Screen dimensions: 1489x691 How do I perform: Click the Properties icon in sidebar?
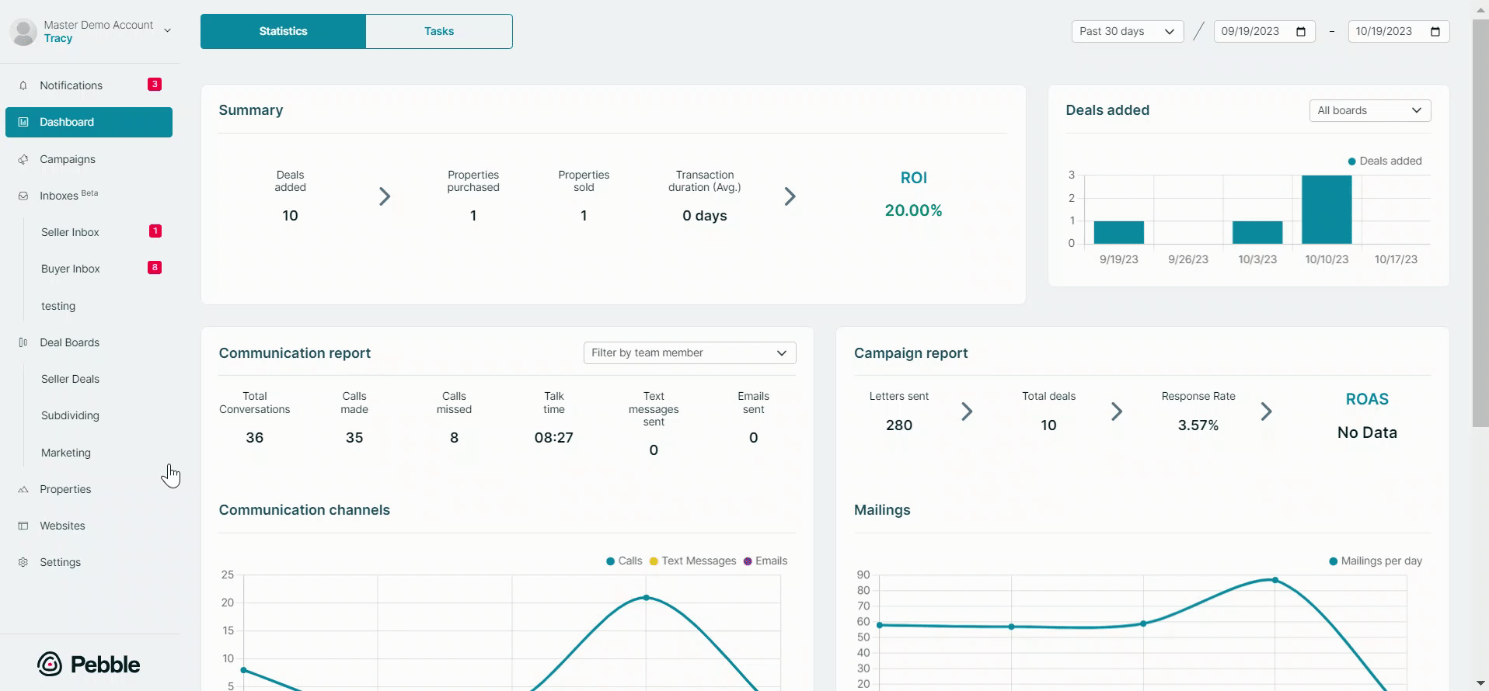click(23, 489)
